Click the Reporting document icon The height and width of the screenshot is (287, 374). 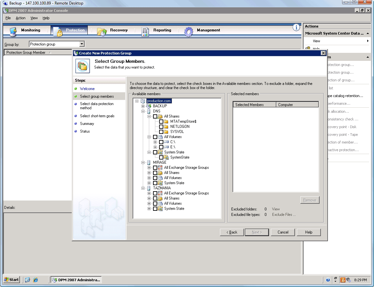pos(145,32)
